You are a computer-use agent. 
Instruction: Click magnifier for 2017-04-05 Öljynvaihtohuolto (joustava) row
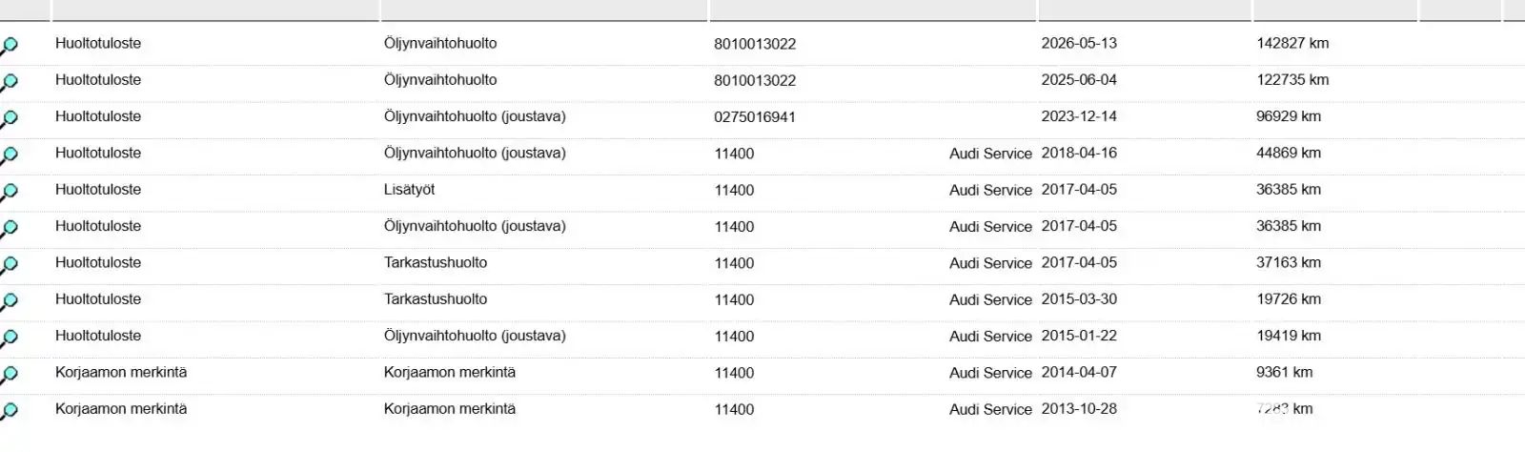(10, 228)
